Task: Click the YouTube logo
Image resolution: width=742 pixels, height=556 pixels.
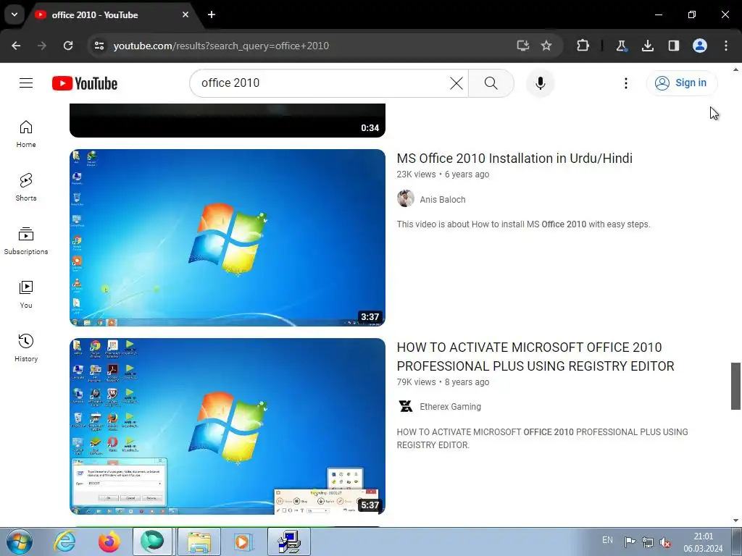Action: point(85,83)
